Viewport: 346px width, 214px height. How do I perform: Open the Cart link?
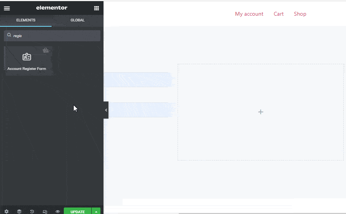278,14
